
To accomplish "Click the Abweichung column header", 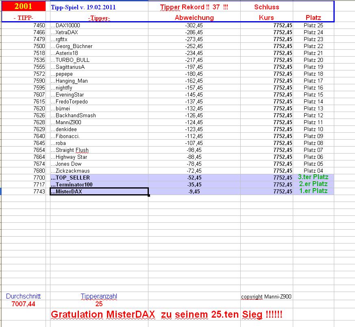I will point(194,18).
